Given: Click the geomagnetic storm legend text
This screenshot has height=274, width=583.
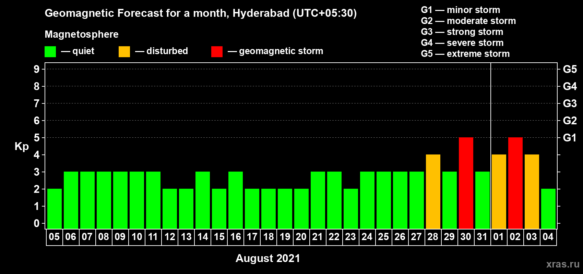Looking at the screenshot, I should (x=281, y=51).
